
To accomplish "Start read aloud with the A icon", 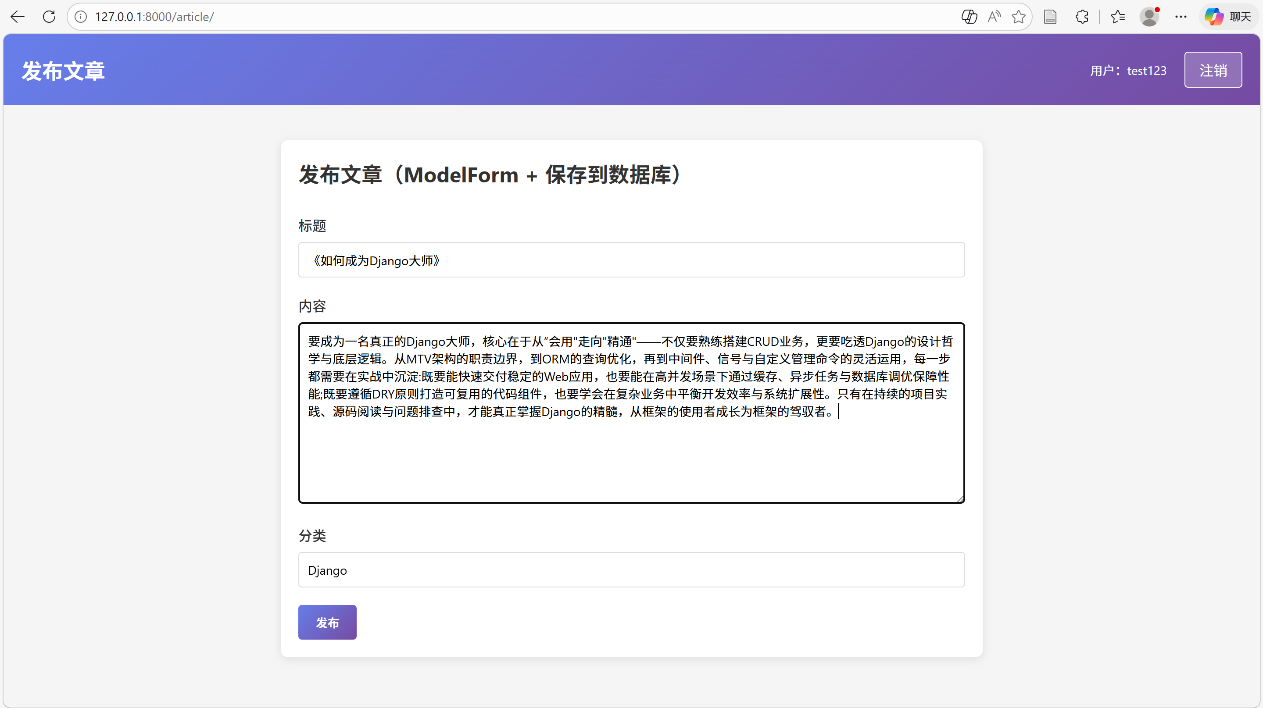I will tap(994, 17).
